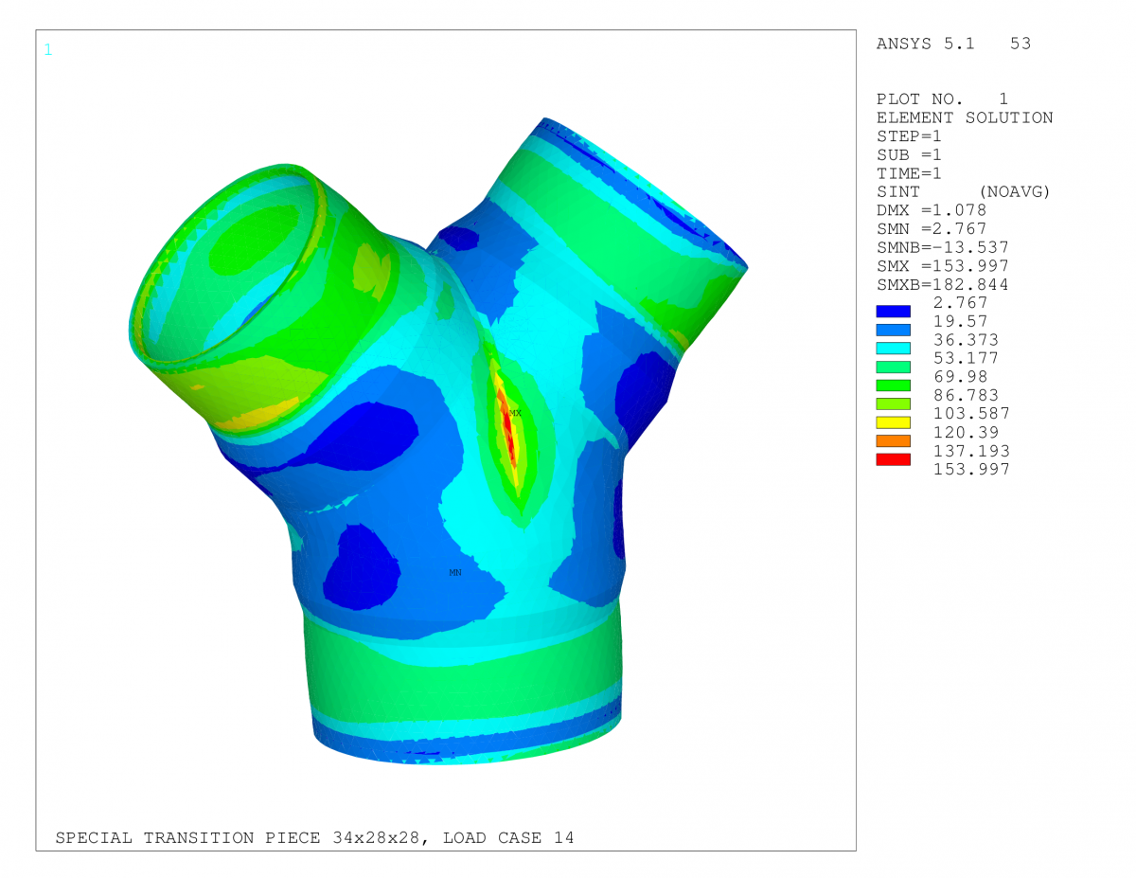Viewport: 1136px width, 878px height.
Task: Click the medium blue legend swatch
Action: coord(894,330)
